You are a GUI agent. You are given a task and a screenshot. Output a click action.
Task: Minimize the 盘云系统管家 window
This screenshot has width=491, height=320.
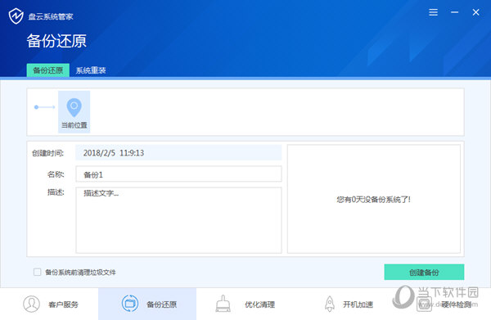[455, 12]
